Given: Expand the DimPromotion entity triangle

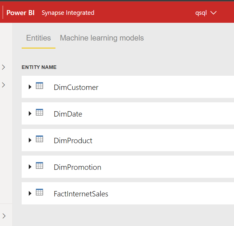Looking at the screenshot, I should (x=30, y=167).
